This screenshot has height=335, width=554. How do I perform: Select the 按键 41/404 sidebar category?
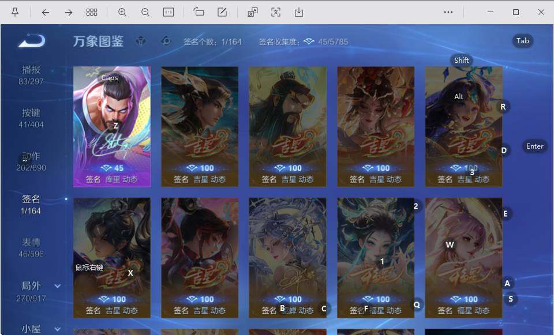coord(31,118)
